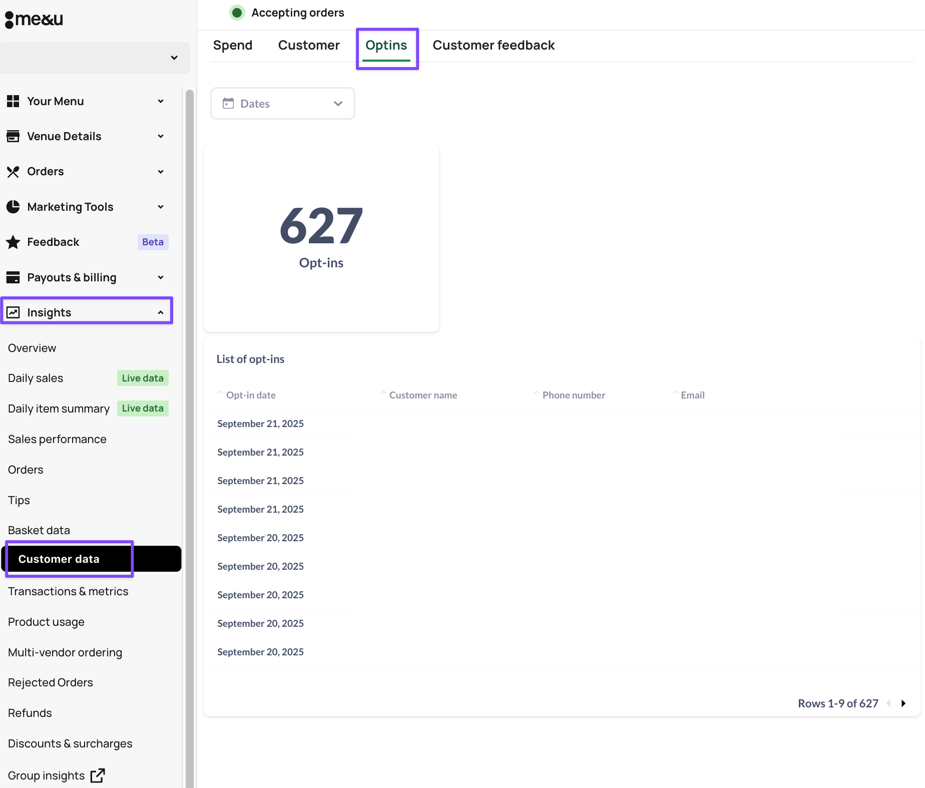Click the Feedback star icon

coord(13,242)
